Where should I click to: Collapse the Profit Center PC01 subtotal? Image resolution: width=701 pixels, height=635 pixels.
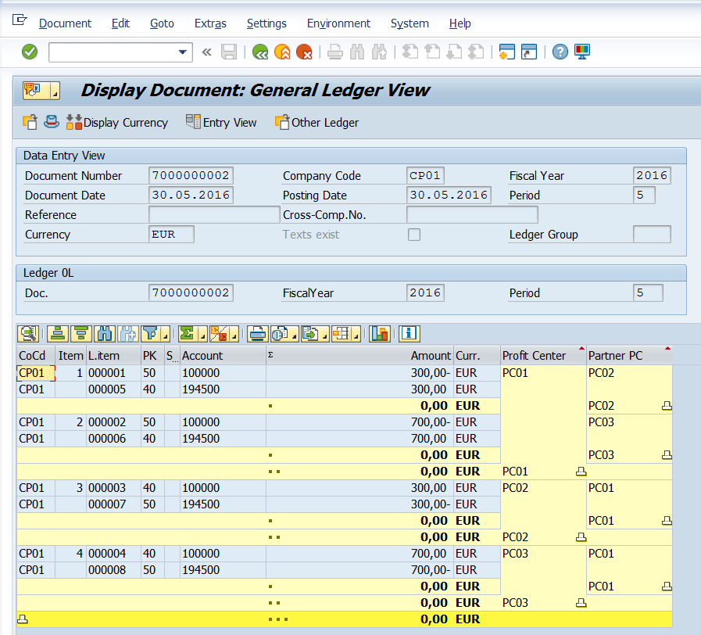point(581,472)
